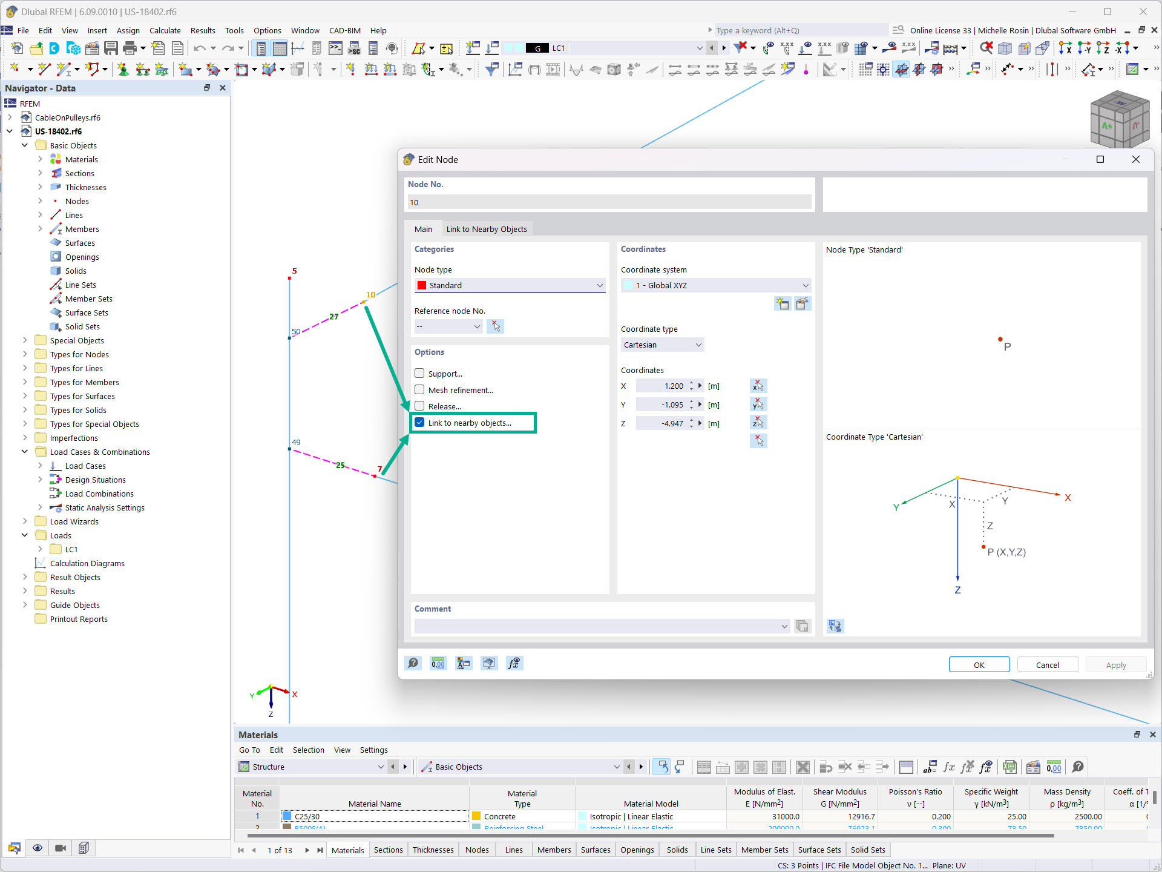Click the Cancel button

1047,665
